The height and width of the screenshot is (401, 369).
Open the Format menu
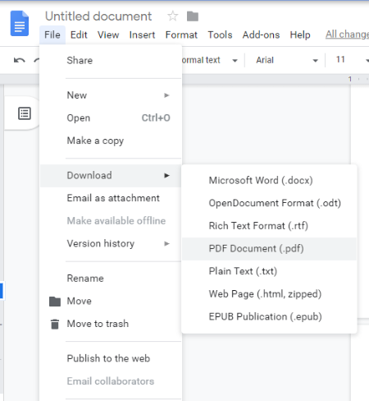click(x=181, y=35)
